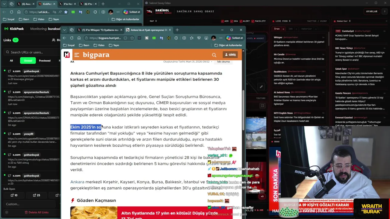Switch to KickPeek browser tab
The height and width of the screenshot is (219, 390).
tap(46, 4)
